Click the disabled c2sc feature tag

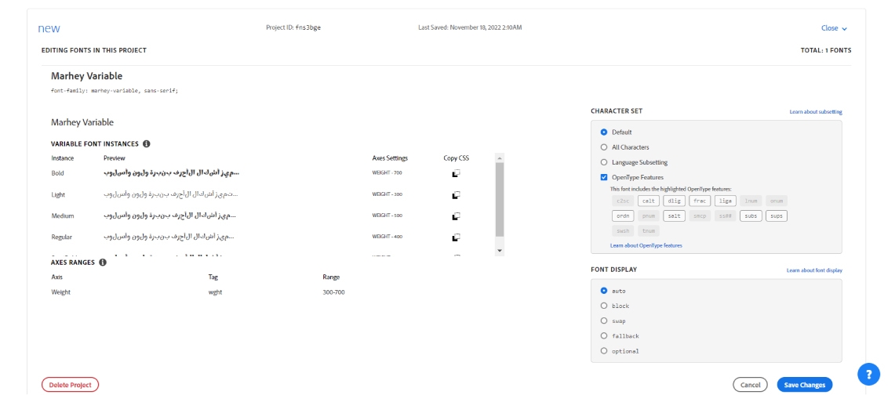point(622,201)
